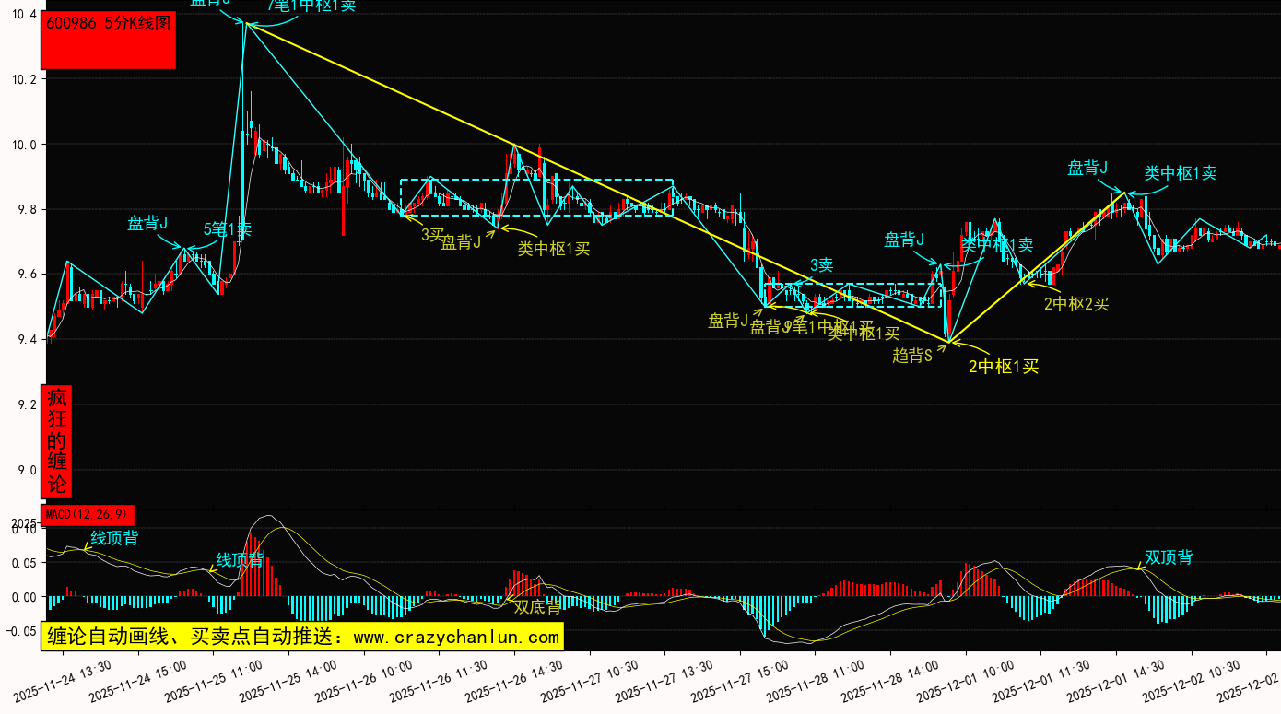Select the 2中枢2买 buy signal label
Image resolution: width=1281 pixels, height=714 pixels.
pos(1075,304)
